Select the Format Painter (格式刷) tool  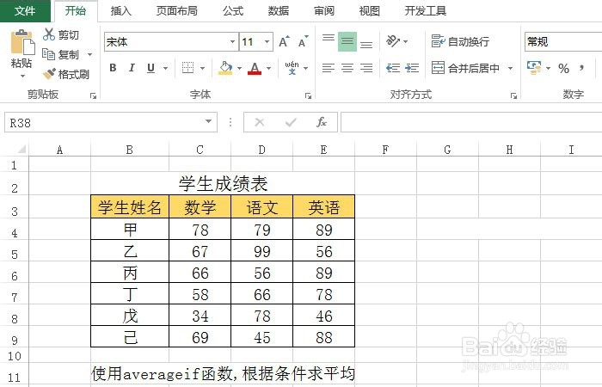coord(65,74)
